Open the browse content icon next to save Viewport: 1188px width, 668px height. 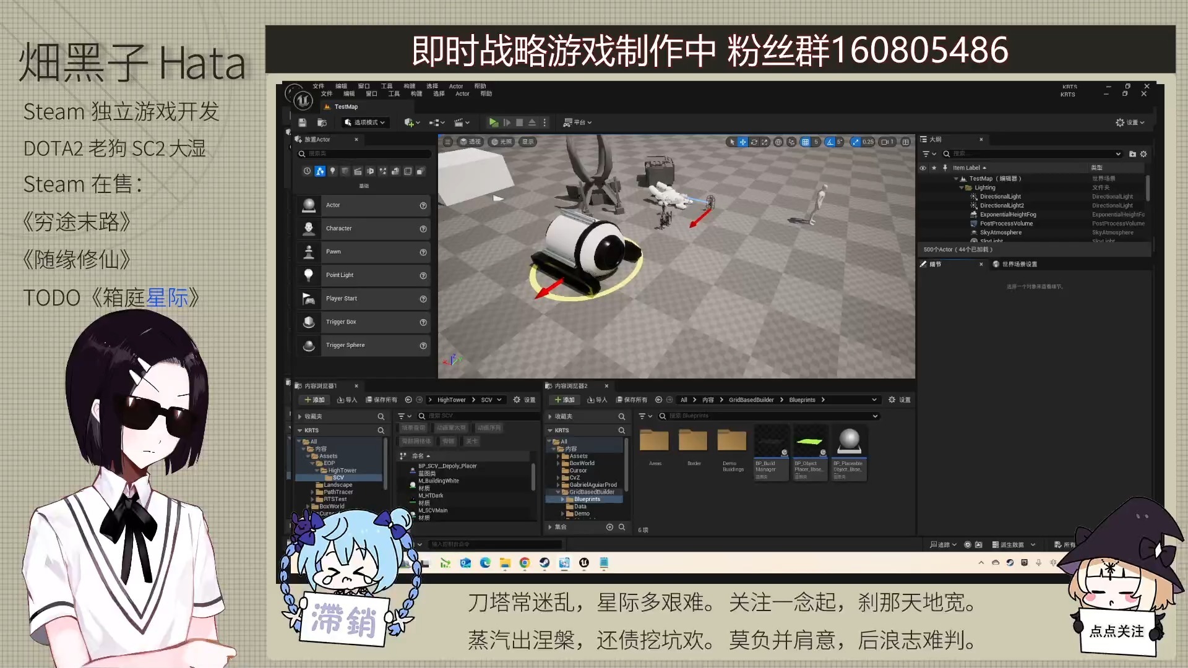(322, 122)
